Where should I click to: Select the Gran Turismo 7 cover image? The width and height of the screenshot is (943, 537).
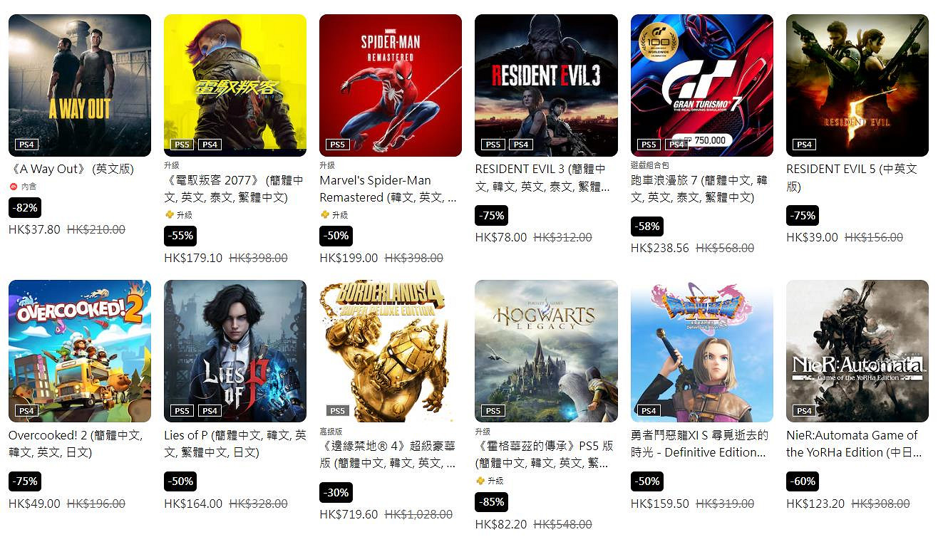coord(702,85)
